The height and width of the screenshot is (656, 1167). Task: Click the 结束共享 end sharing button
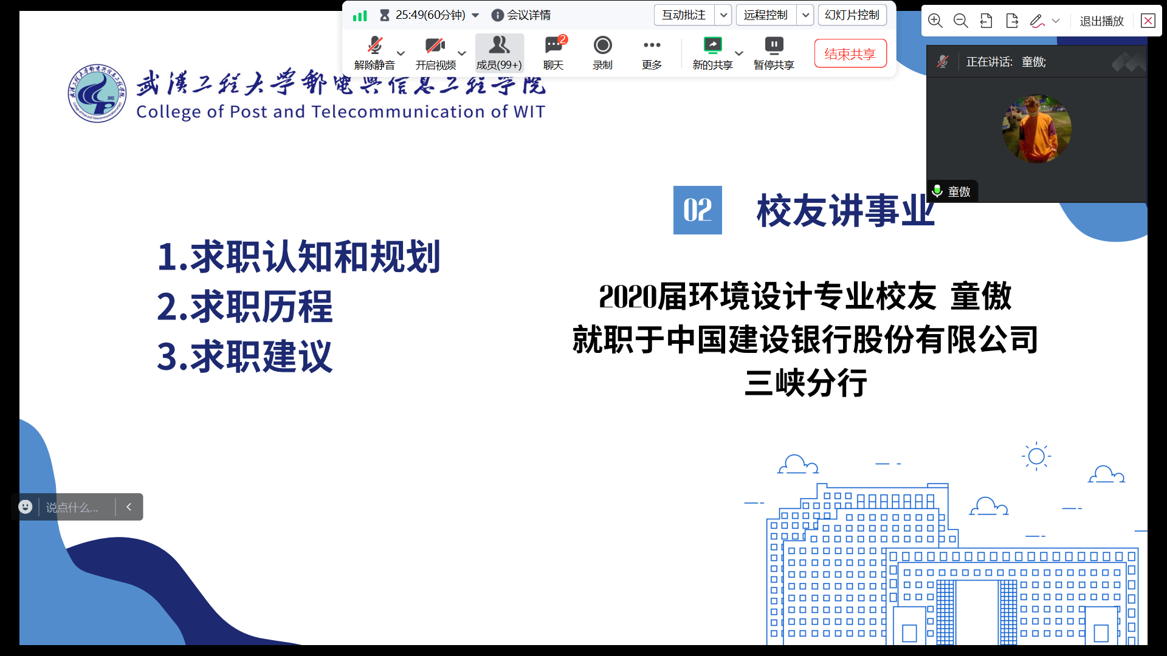850,54
